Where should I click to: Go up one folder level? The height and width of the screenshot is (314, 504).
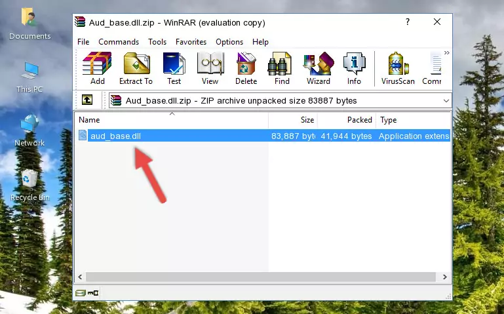pos(87,100)
